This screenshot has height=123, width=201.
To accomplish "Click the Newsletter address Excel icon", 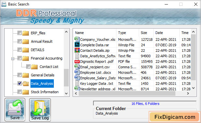I will (x=77, y=89).
